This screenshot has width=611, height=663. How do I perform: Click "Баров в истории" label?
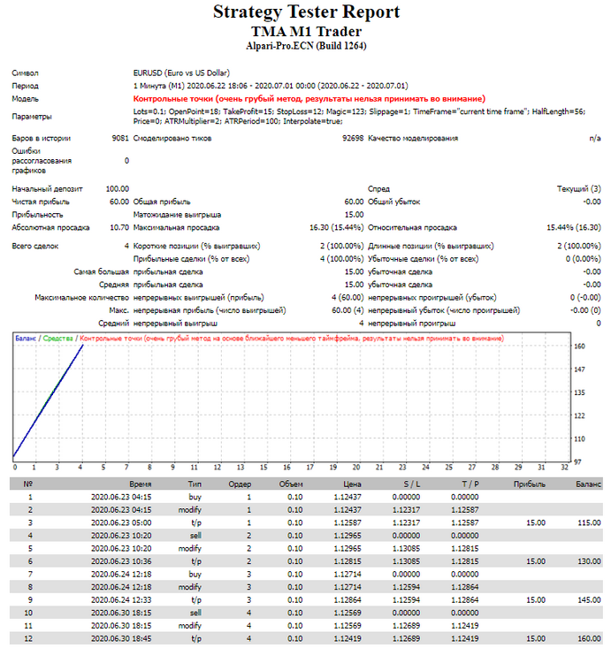(41, 138)
